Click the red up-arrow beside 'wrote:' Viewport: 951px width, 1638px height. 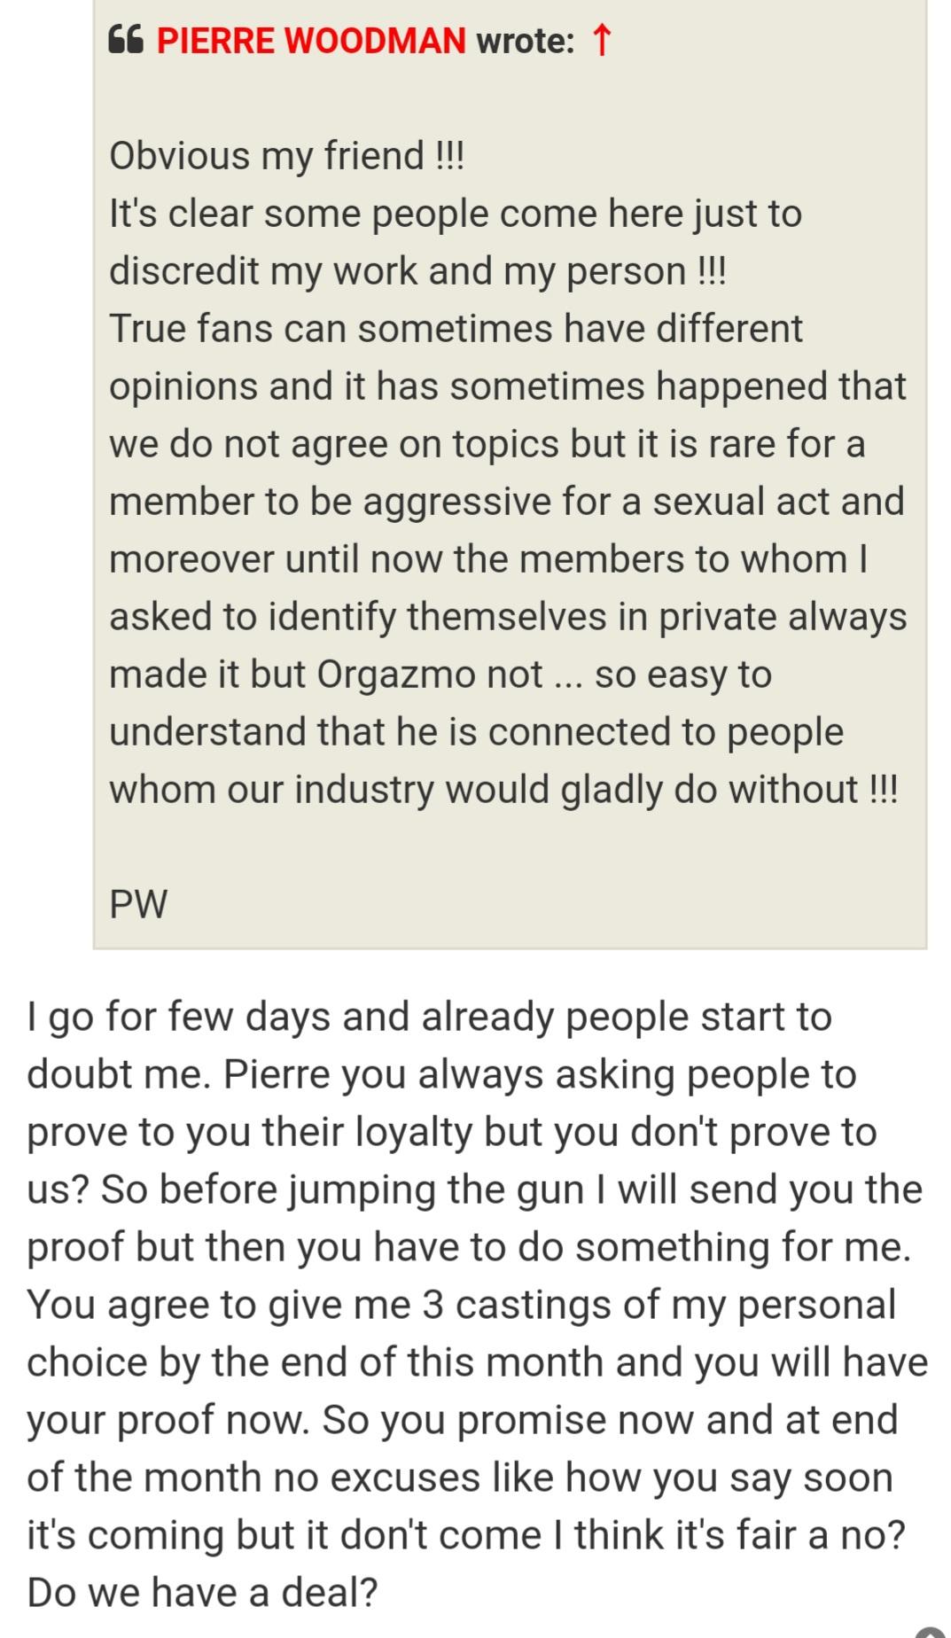pos(601,41)
